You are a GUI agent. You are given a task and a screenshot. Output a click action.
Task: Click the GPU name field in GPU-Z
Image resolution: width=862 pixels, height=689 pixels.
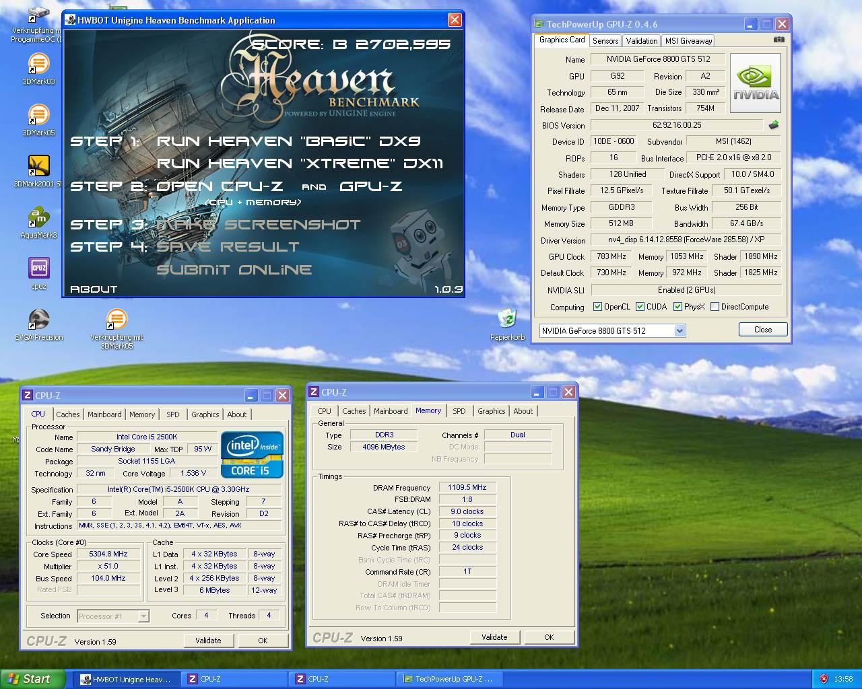pyautogui.click(x=657, y=59)
